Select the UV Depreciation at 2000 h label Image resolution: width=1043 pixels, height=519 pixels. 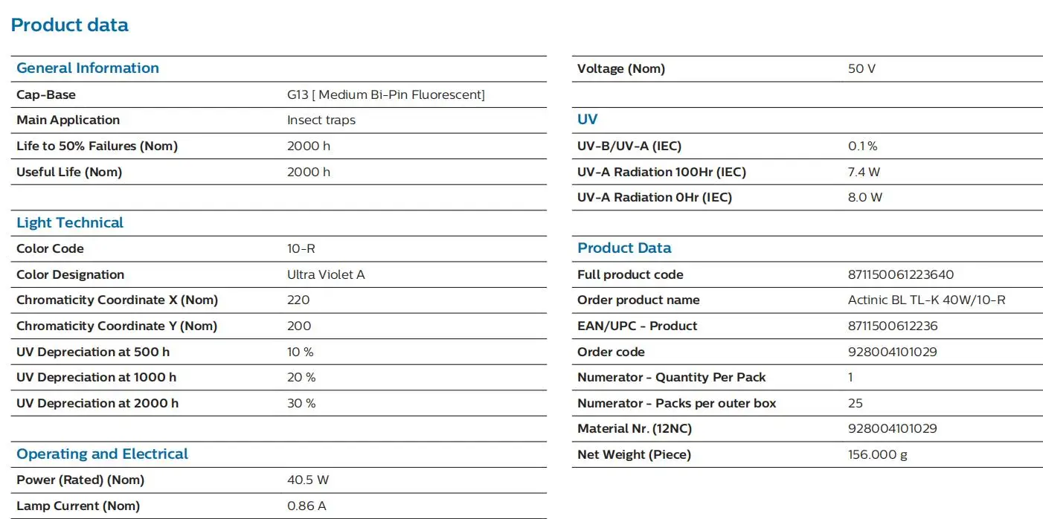(x=97, y=403)
